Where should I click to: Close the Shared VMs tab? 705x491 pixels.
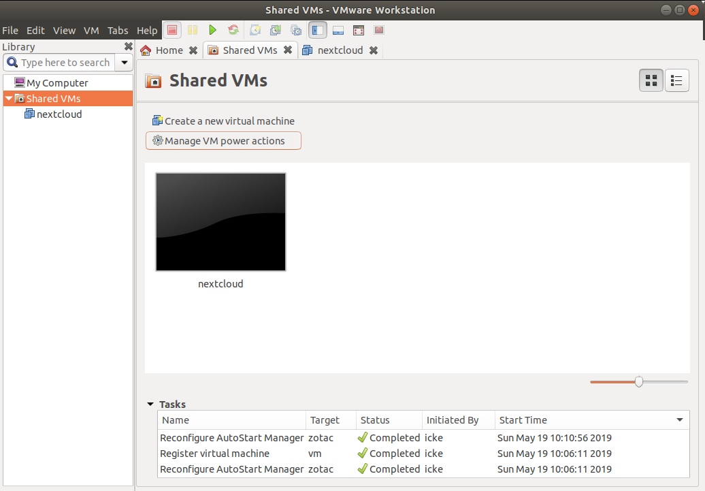288,50
